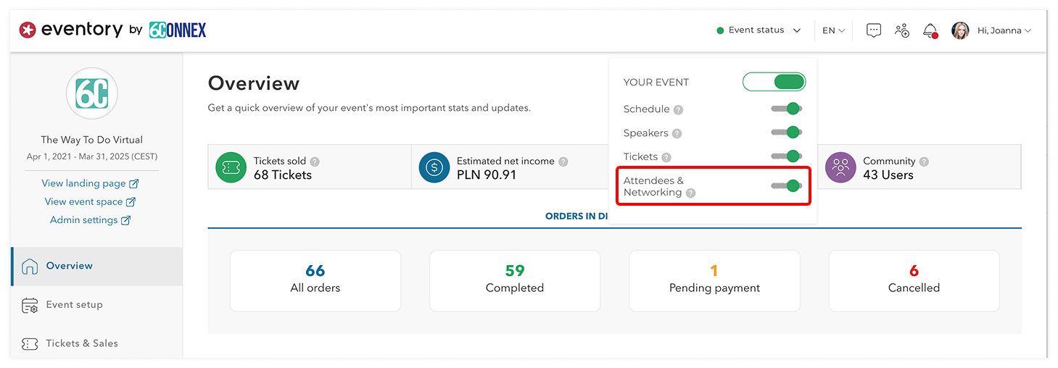Click the help icon beside Tickets sold

[x=315, y=162]
